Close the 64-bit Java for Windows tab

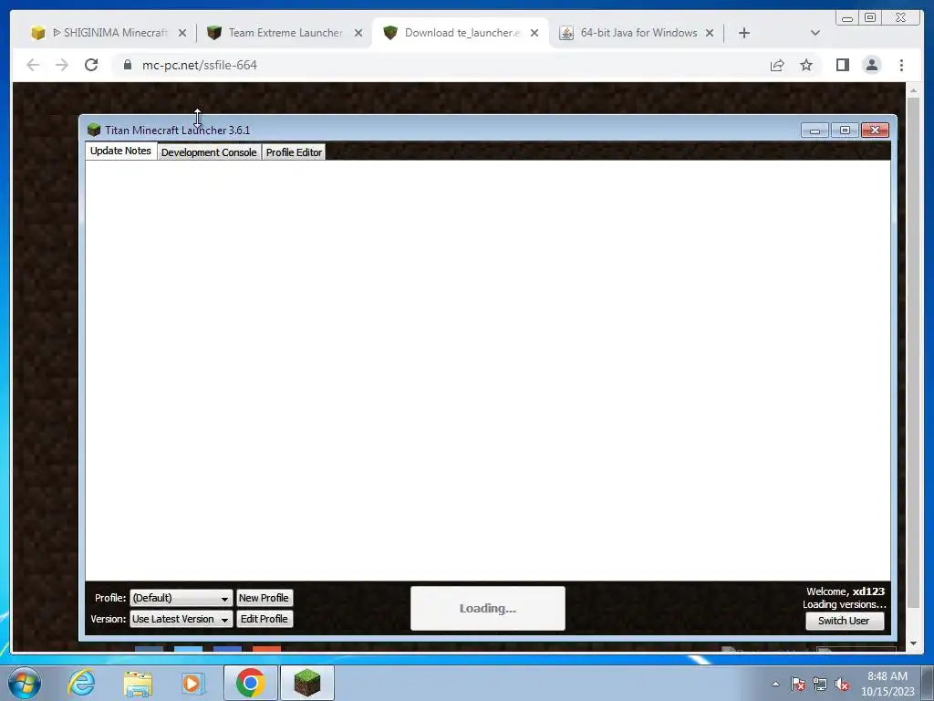[x=710, y=33]
